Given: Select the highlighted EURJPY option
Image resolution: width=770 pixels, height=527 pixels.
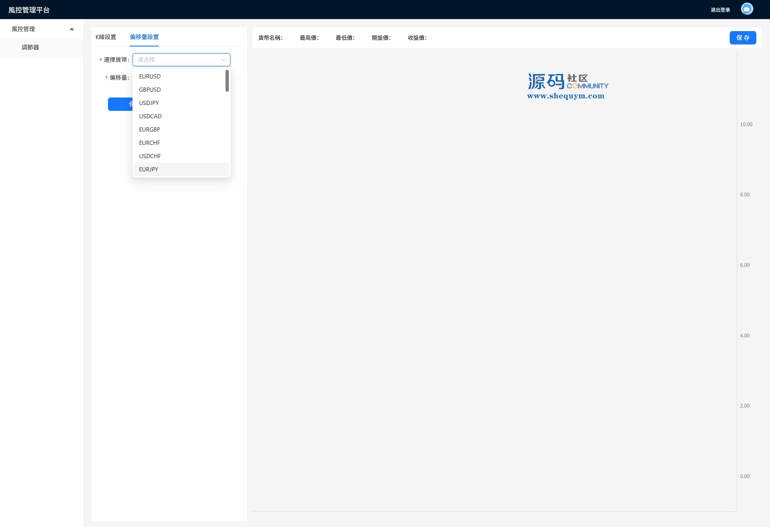Looking at the screenshot, I should pos(149,169).
